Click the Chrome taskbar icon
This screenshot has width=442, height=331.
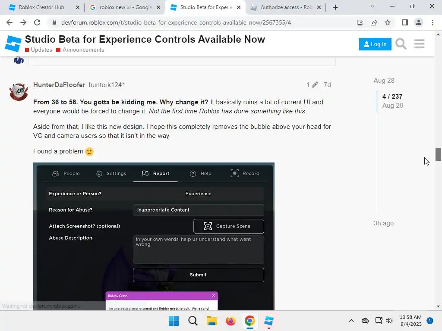(x=250, y=321)
